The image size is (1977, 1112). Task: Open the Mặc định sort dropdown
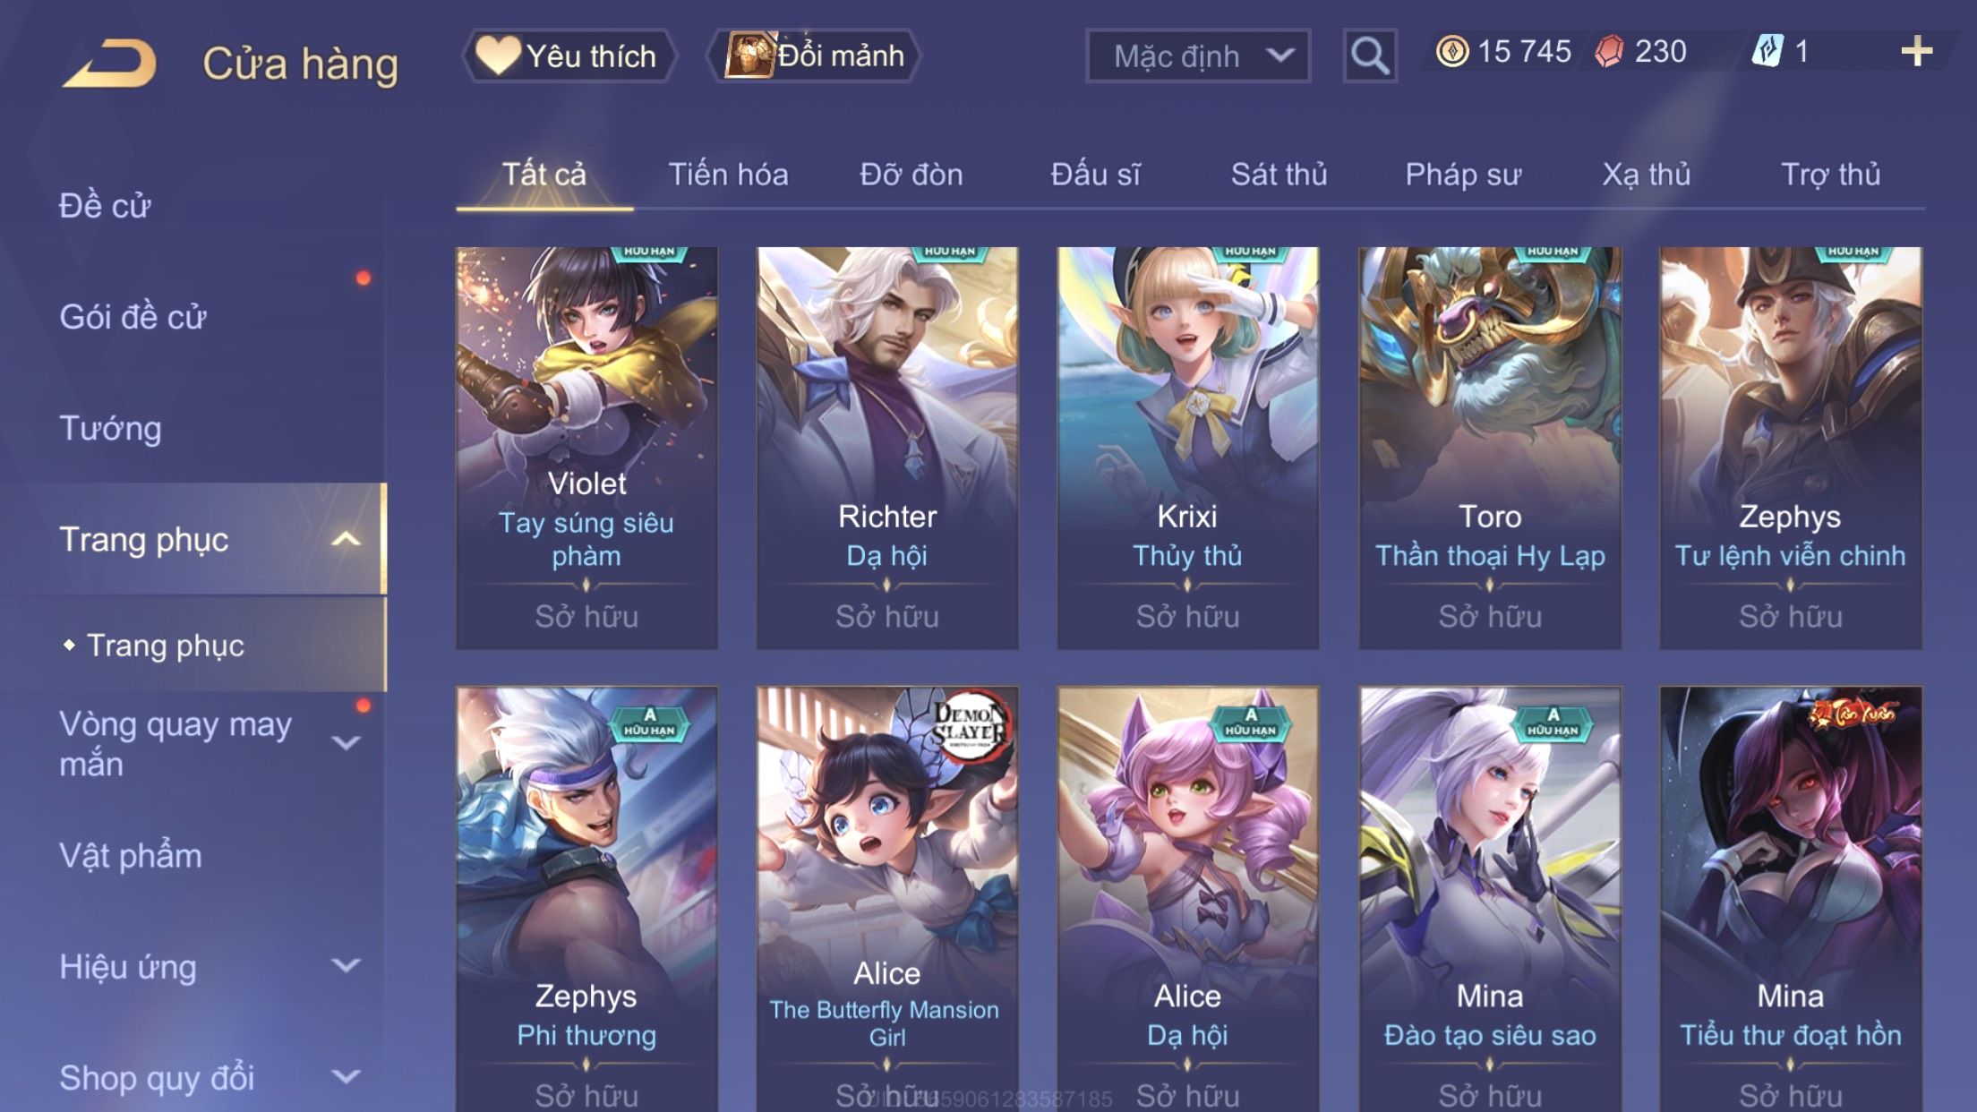[1197, 56]
